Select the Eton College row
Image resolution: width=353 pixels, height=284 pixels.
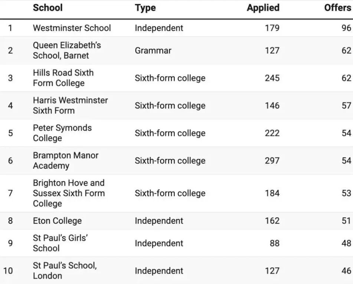click(177, 221)
